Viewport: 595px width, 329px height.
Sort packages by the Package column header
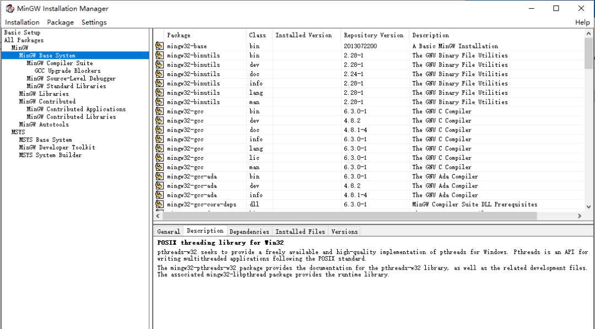pos(178,35)
